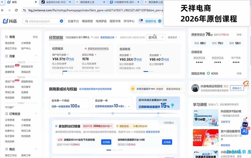This screenshot has height=158, width=251.
Task: Close the 全店成交分析 browser tab
Action: (70, 2)
